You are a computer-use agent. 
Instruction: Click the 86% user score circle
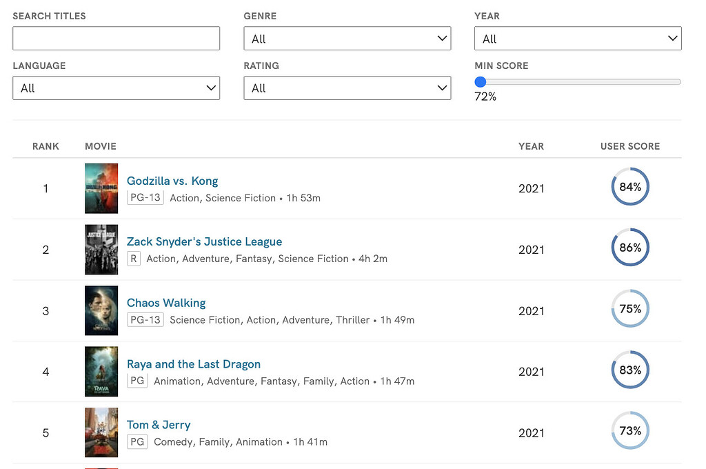coord(630,248)
